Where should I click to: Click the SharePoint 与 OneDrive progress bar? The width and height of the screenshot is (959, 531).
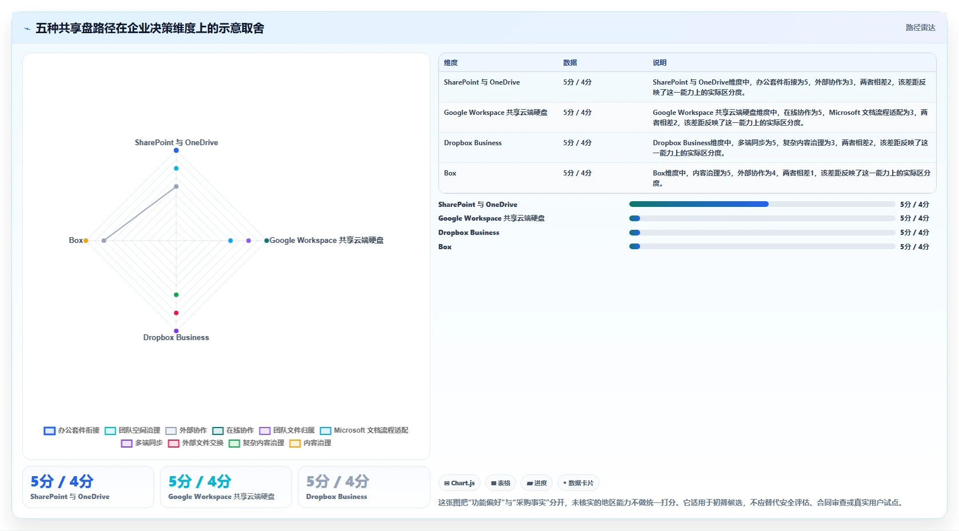pyautogui.click(x=762, y=204)
